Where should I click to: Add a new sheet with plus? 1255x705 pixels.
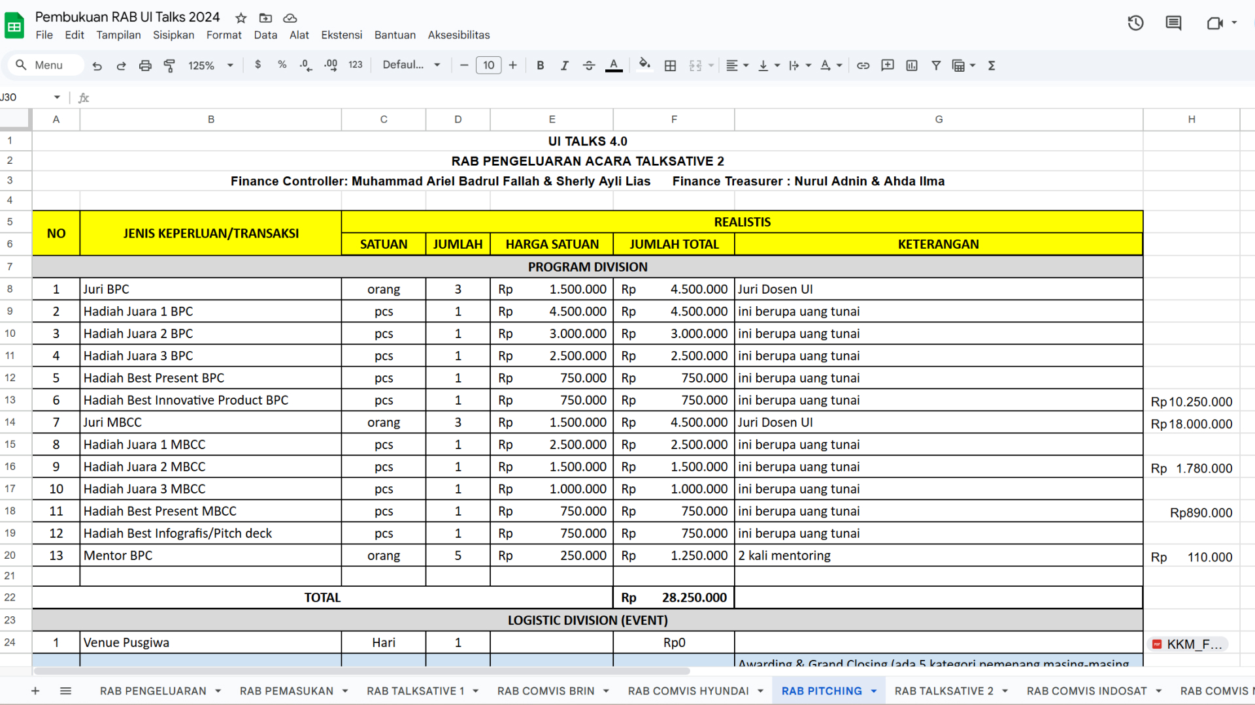point(35,691)
